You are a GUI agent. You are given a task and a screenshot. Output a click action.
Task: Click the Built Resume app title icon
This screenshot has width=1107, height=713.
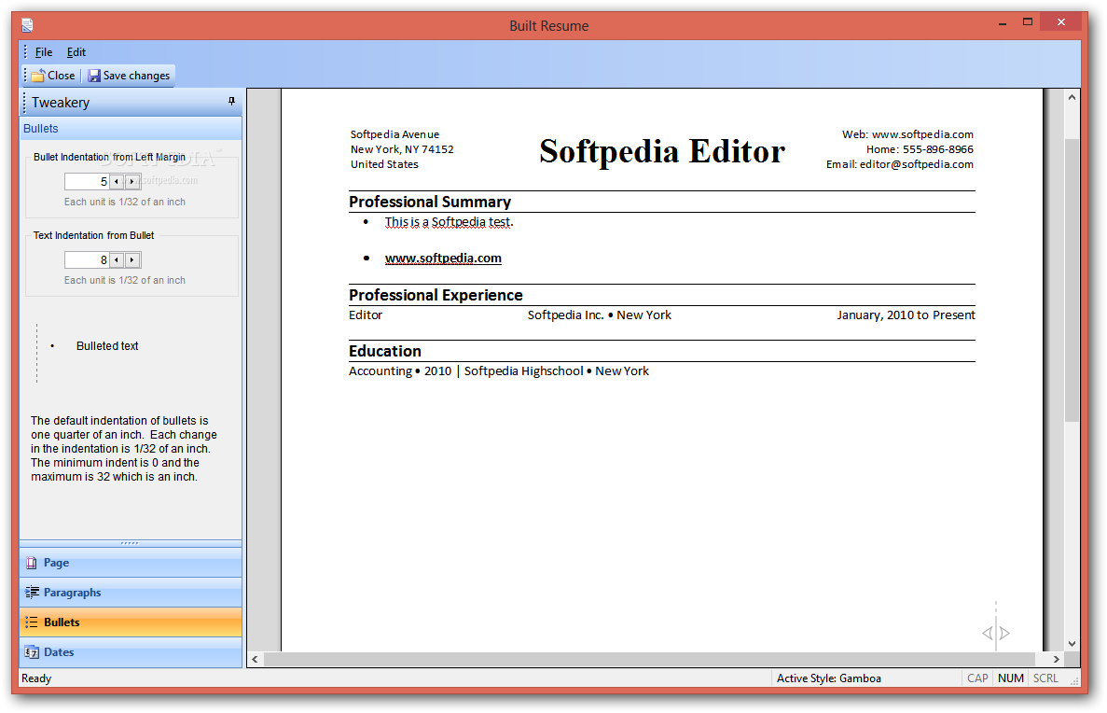tap(27, 25)
